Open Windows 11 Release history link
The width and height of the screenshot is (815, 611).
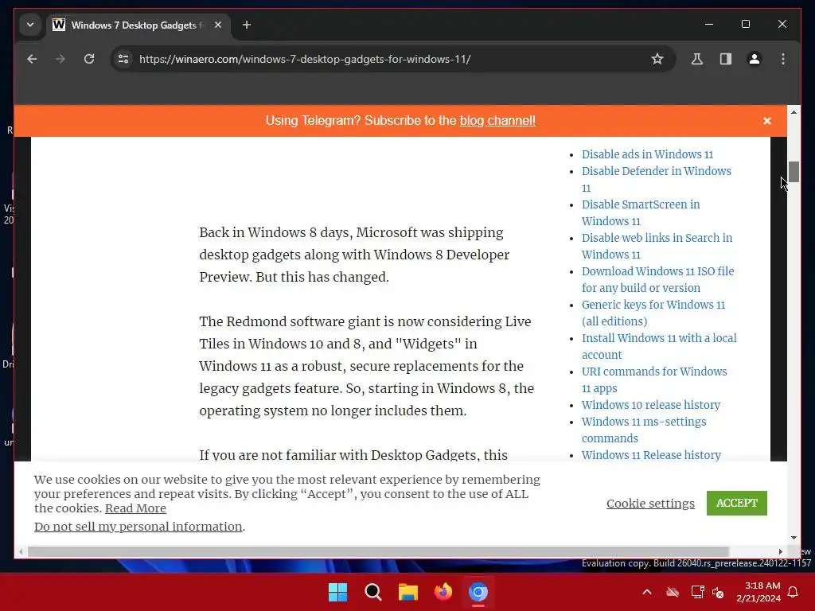pyautogui.click(x=651, y=455)
